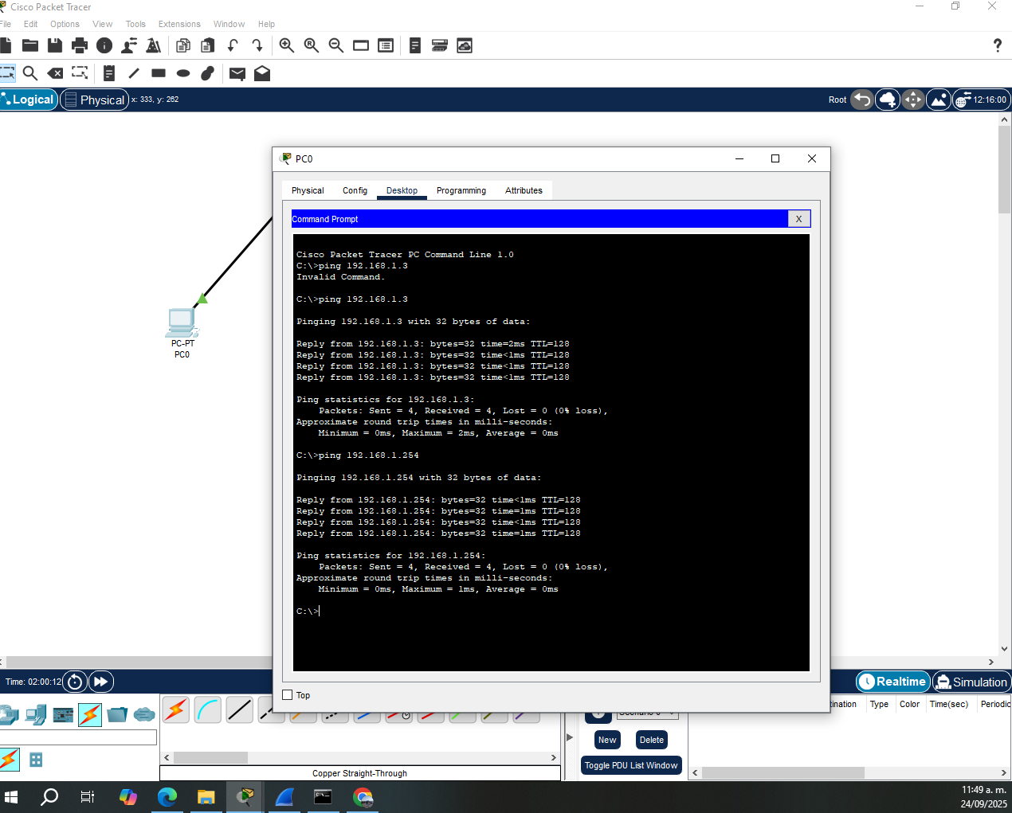Select the PC0 device on the workspace
This screenshot has height=813, width=1012.
tap(182, 322)
